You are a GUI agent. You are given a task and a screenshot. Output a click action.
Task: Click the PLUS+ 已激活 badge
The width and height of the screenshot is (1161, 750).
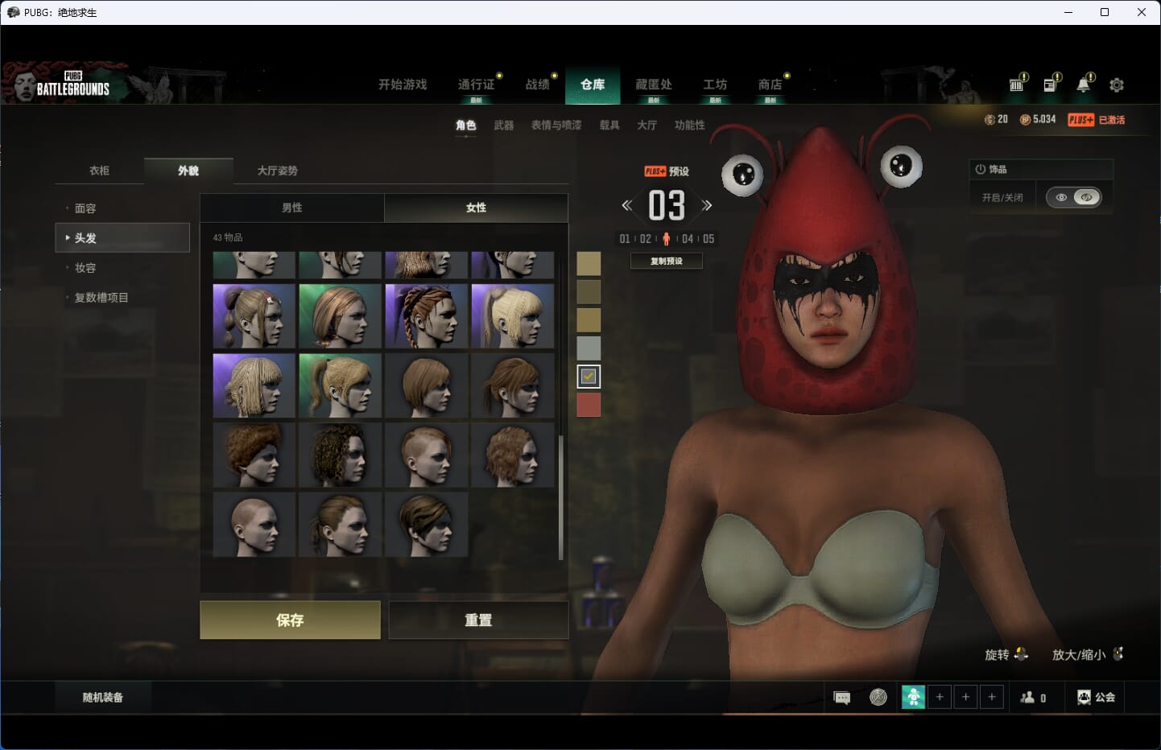[x=1096, y=119]
